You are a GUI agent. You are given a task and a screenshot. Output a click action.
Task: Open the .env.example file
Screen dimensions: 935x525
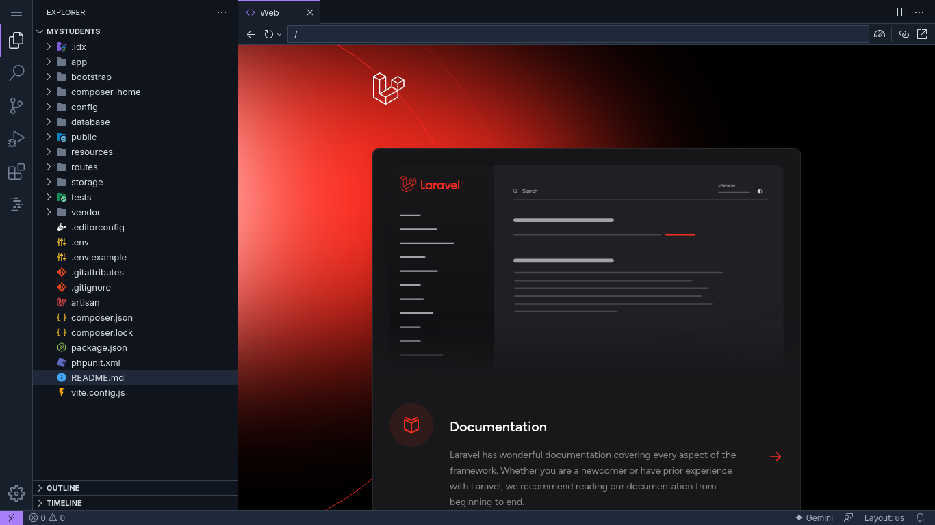point(136,257)
